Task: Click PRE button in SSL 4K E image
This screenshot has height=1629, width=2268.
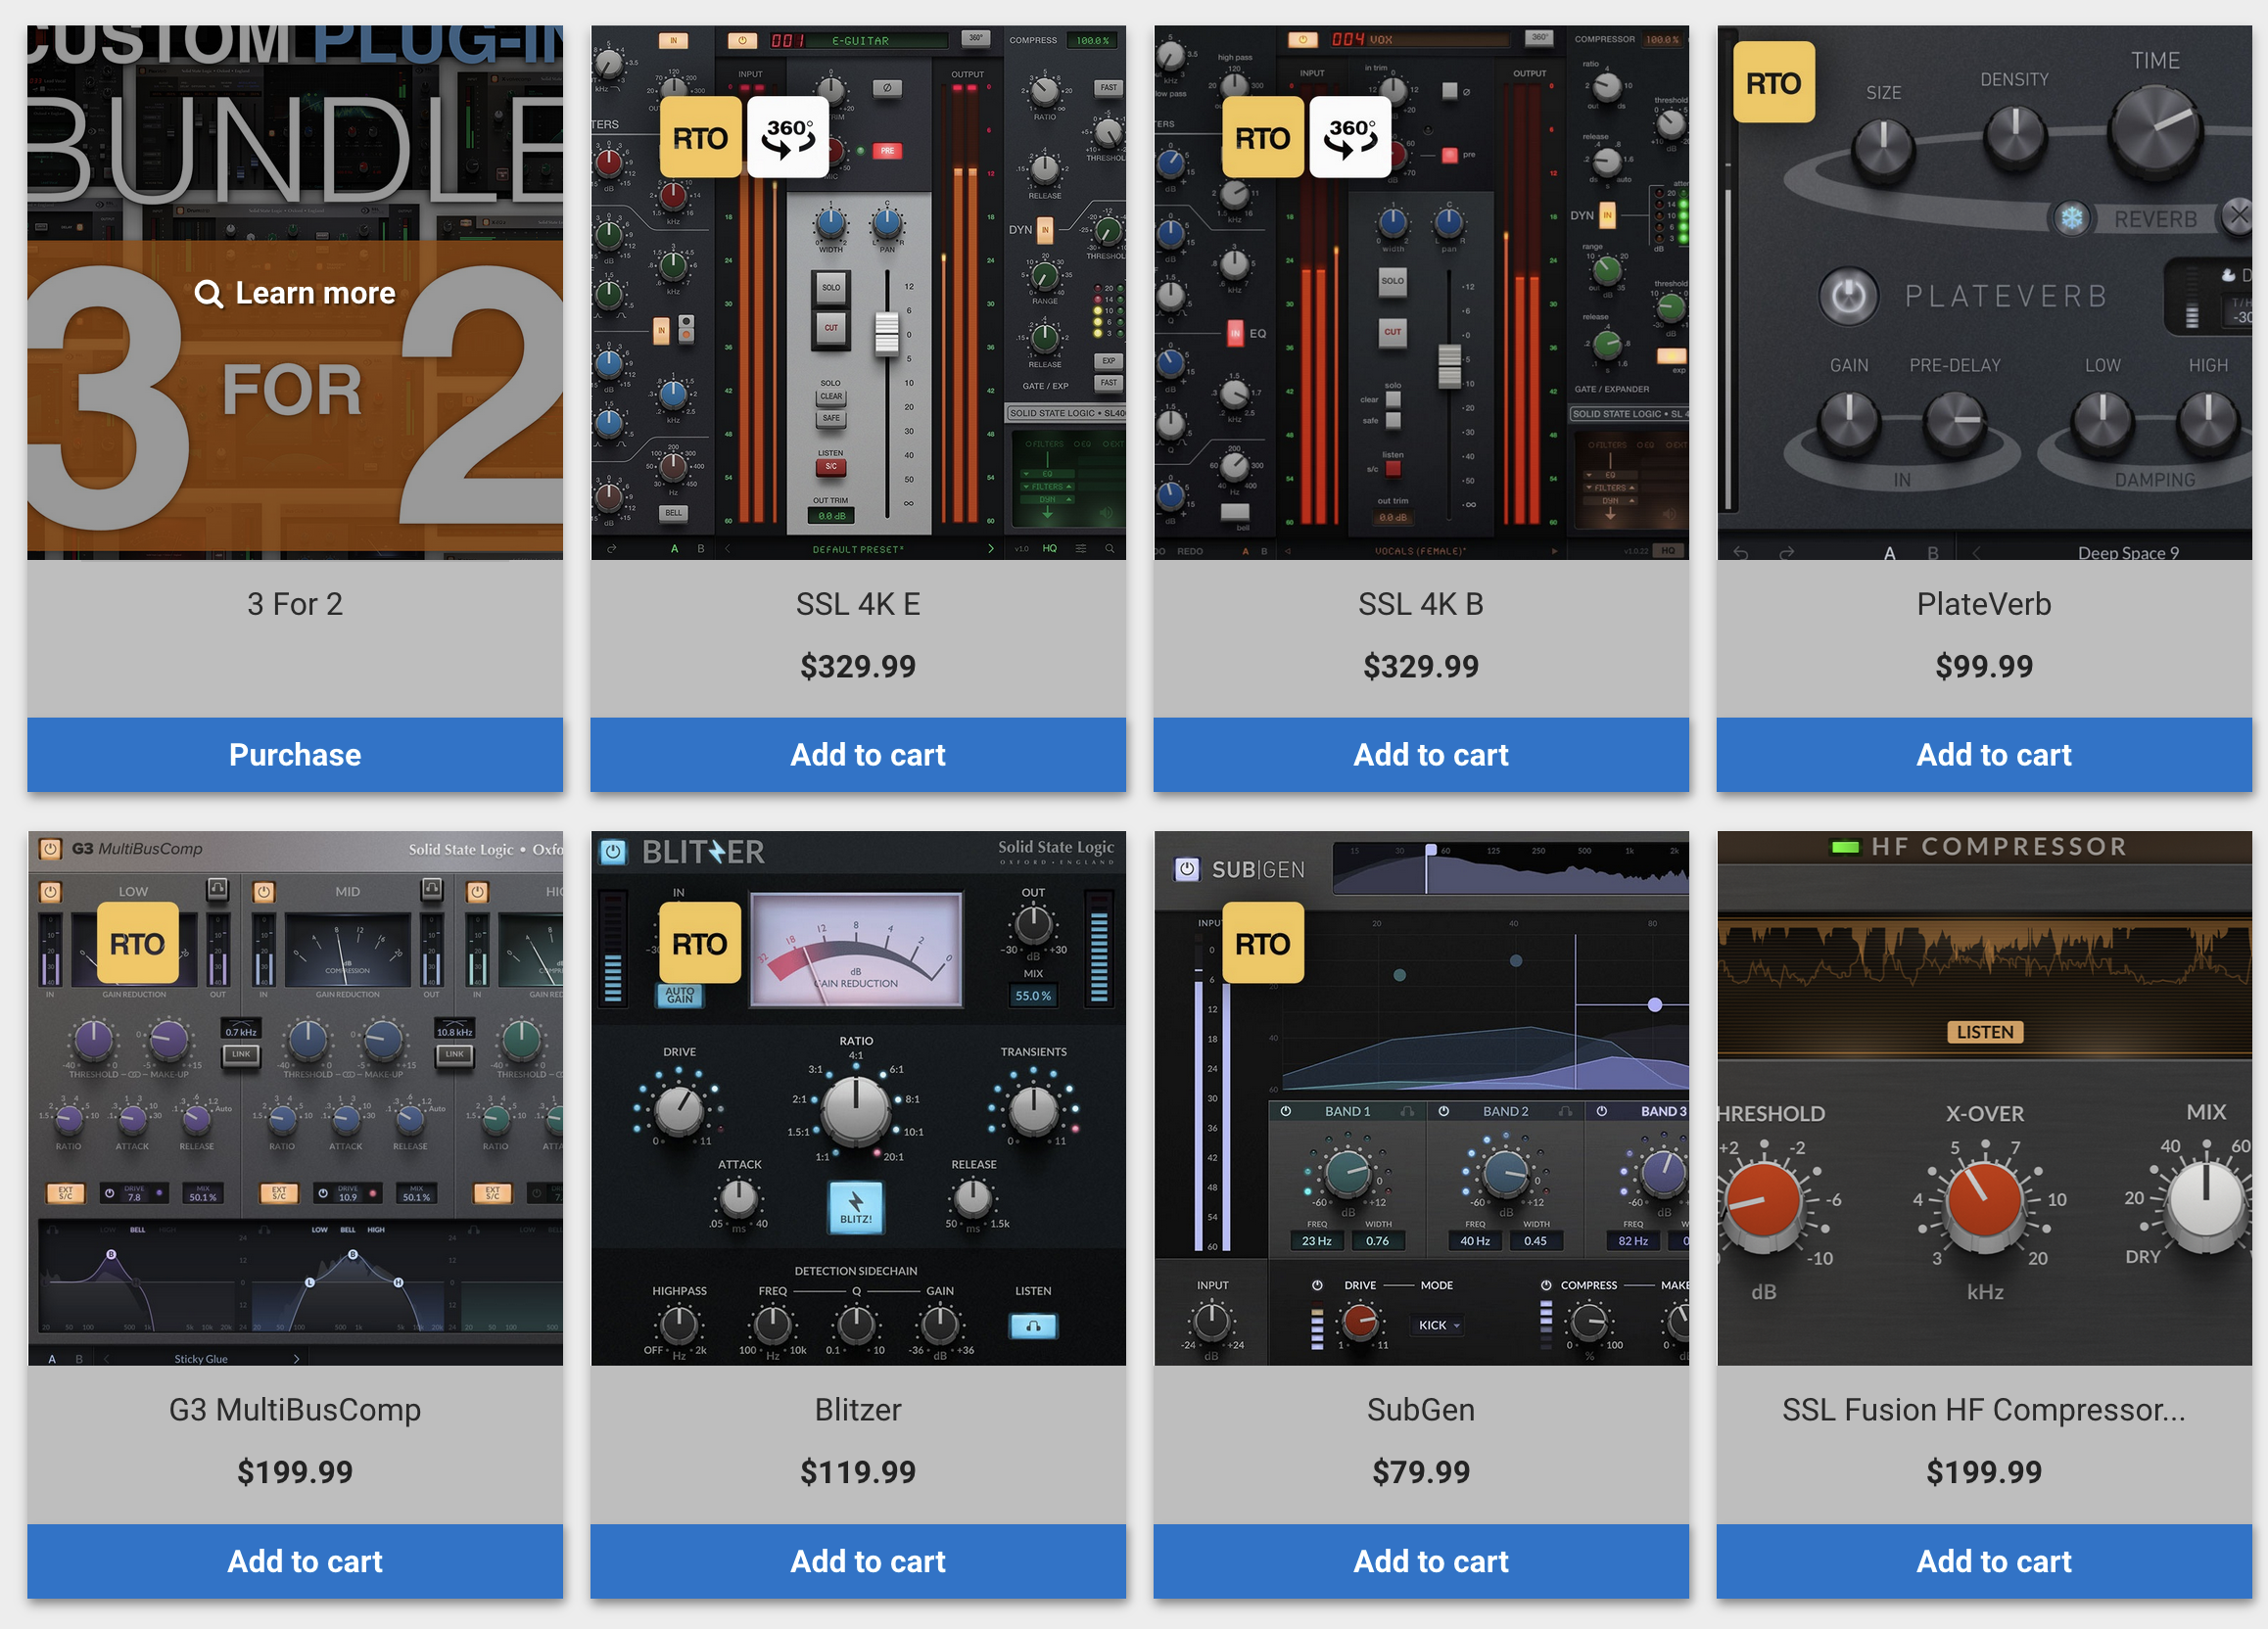Action: tap(887, 151)
